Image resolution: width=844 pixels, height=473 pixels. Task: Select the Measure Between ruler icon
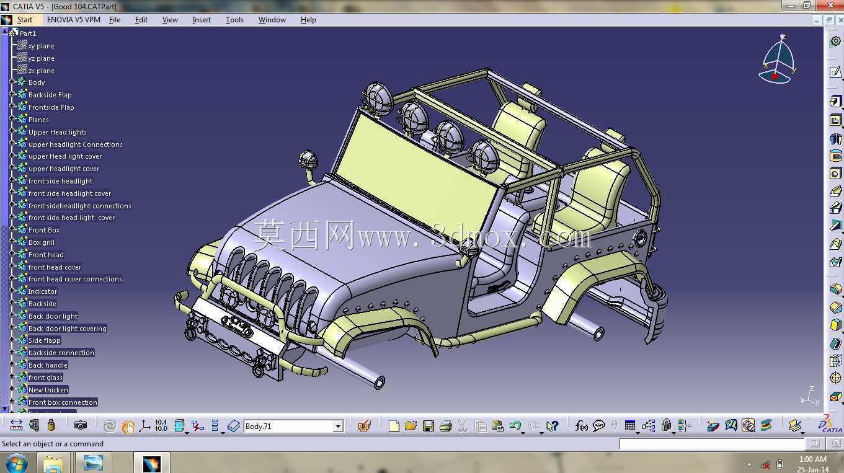click(x=16, y=425)
